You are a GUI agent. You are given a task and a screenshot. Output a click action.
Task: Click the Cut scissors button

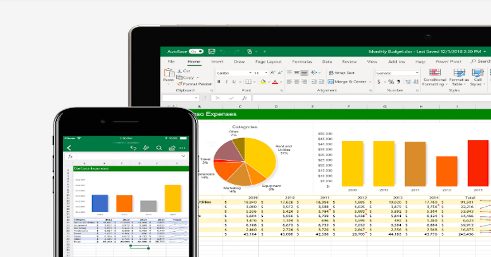184,71
